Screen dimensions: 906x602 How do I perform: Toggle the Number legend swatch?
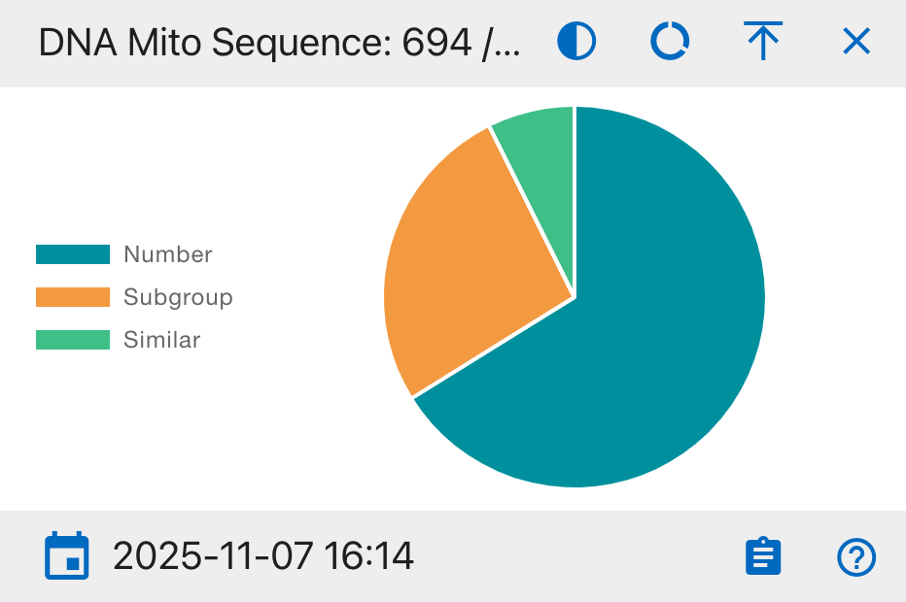pyautogui.click(x=73, y=254)
